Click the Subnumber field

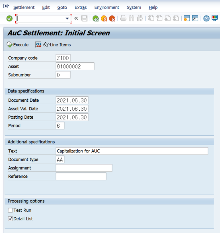pyautogui.click(x=63, y=75)
